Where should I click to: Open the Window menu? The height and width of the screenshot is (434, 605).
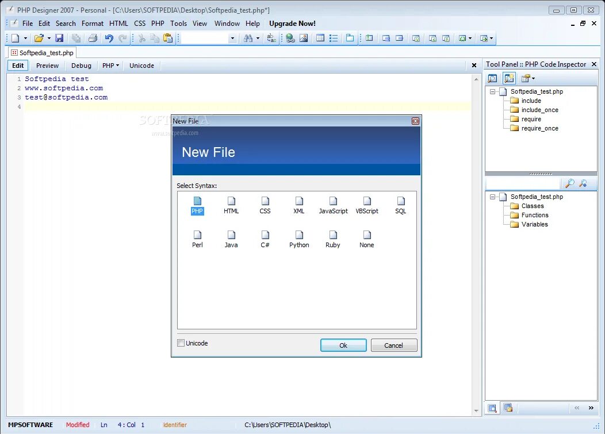tap(227, 24)
